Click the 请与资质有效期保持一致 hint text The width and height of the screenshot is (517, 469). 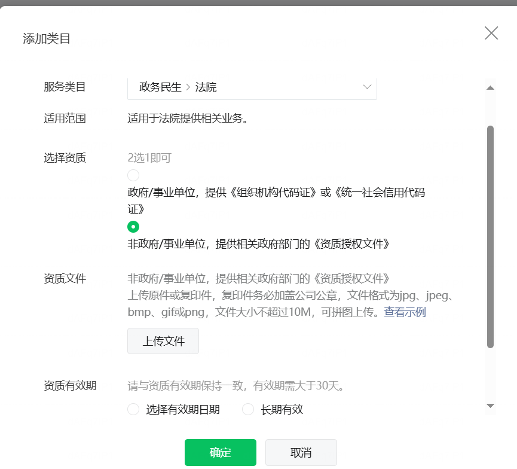click(x=235, y=385)
